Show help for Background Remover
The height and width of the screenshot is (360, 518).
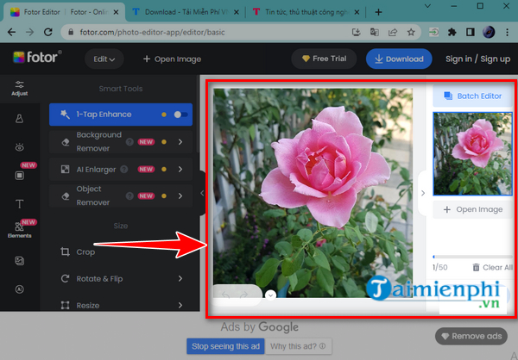tap(129, 142)
